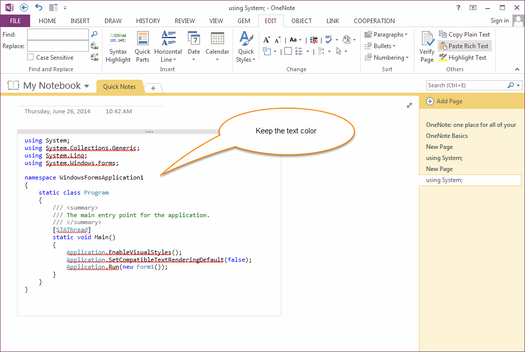Open the text fill color picker

(347, 39)
